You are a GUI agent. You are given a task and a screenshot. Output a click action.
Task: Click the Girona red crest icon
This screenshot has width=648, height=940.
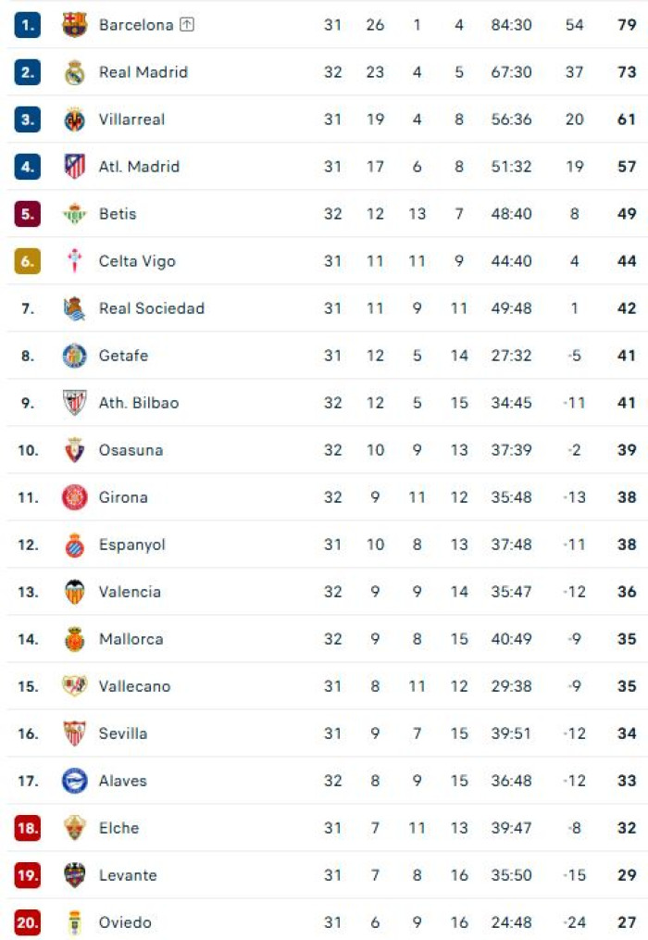click(74, 497)
